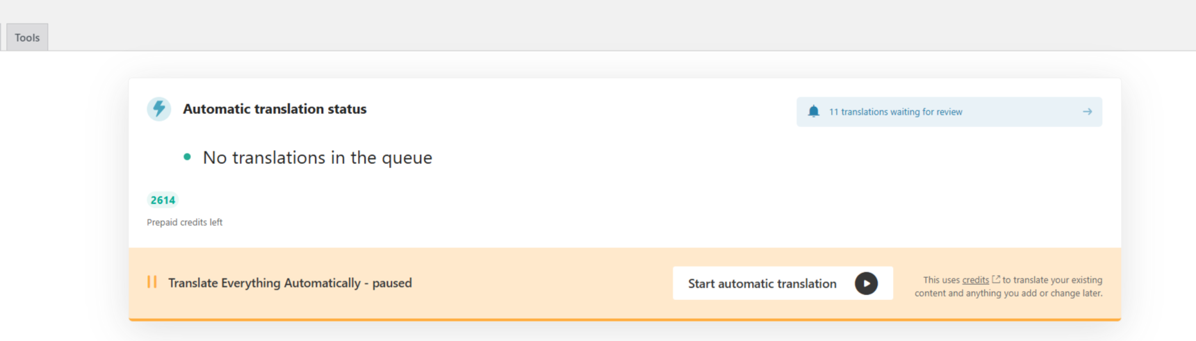1196x341 pixels.
Task: Open 11 translations waiting for review
Action: (895, 112)
